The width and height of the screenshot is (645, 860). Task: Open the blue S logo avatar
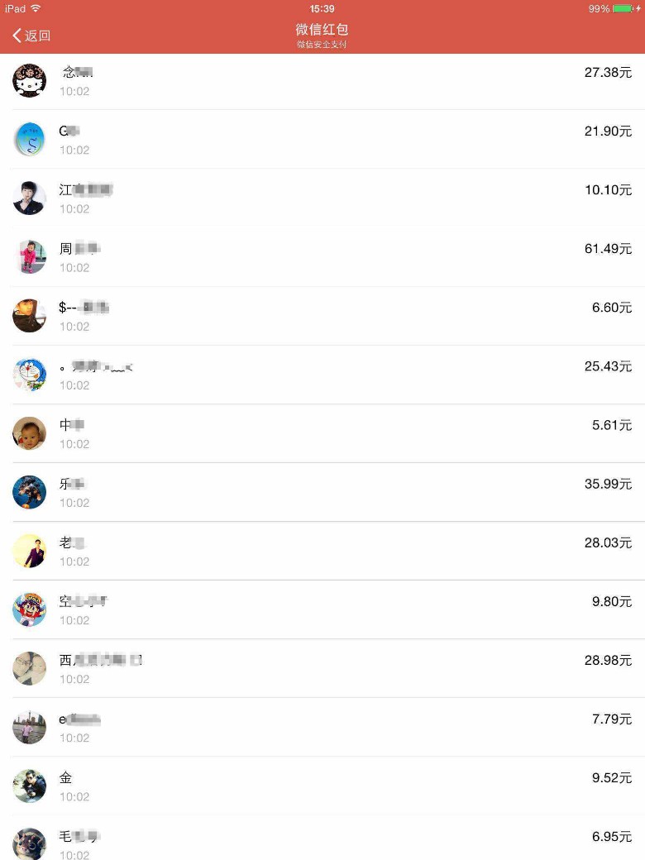point(29,139)
